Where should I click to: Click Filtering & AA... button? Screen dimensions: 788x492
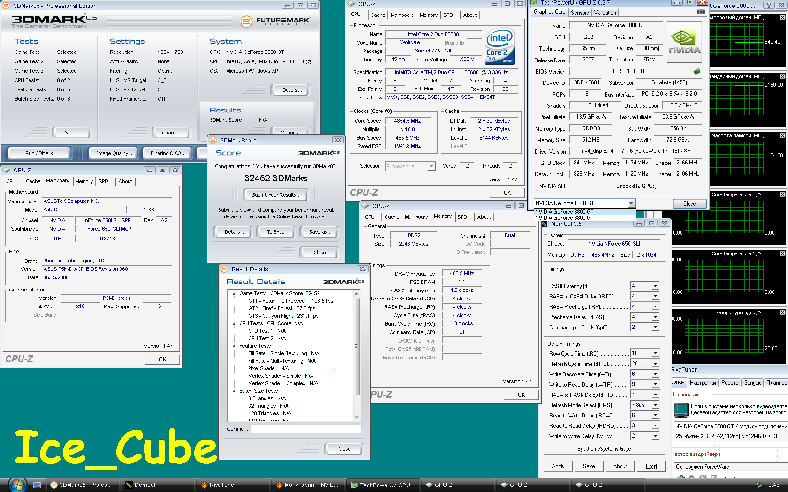[168, 153]
